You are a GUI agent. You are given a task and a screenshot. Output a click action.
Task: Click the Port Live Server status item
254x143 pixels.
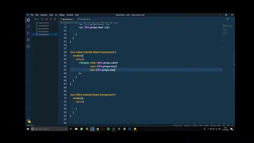click(216, 126)
